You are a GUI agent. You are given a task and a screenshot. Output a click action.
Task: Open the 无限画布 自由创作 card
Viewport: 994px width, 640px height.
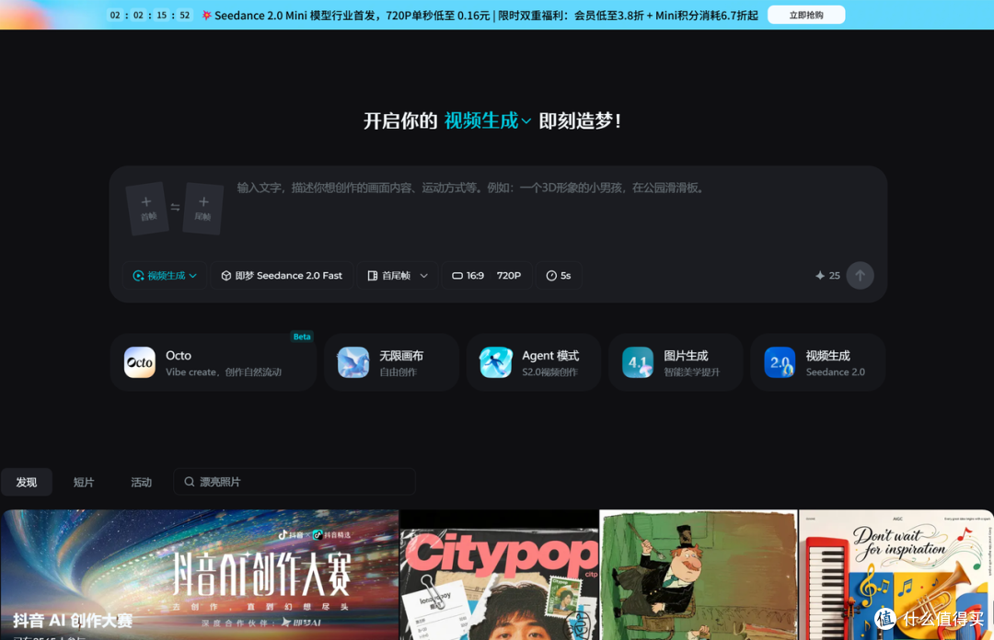pyautogui.click(x=391, y=362)
